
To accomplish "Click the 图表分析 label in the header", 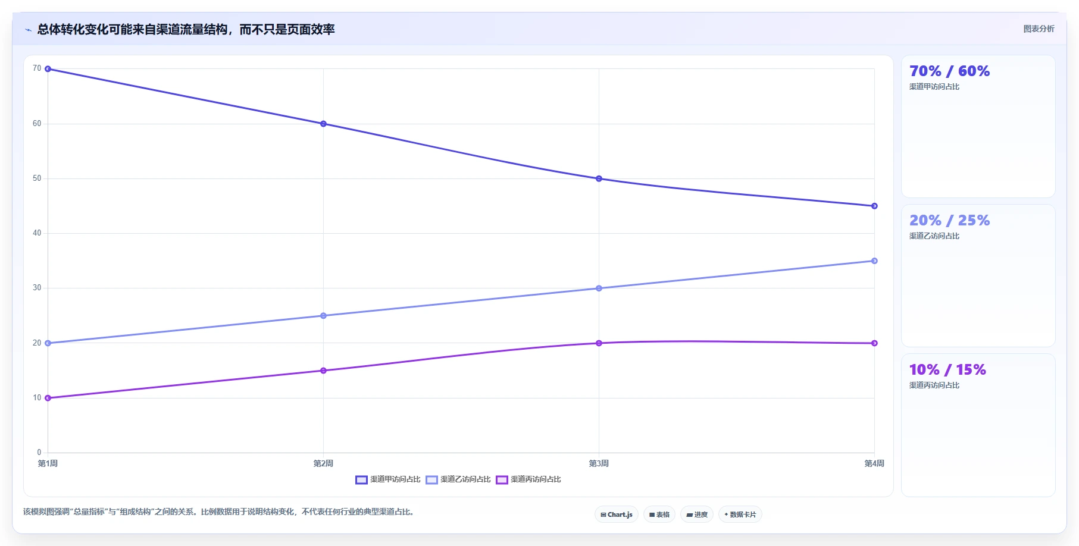I will click(1039, 29).
